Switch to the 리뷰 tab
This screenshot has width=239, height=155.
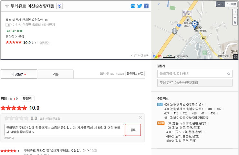pos(56,74)
